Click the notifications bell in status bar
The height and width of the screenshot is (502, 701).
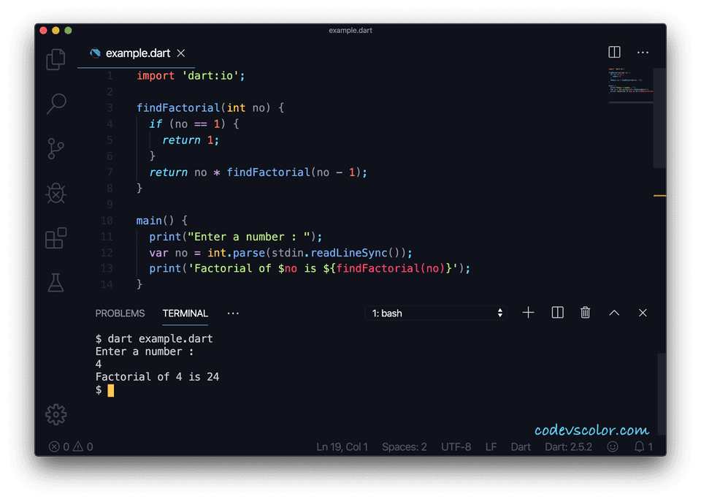tap(639, 446)
